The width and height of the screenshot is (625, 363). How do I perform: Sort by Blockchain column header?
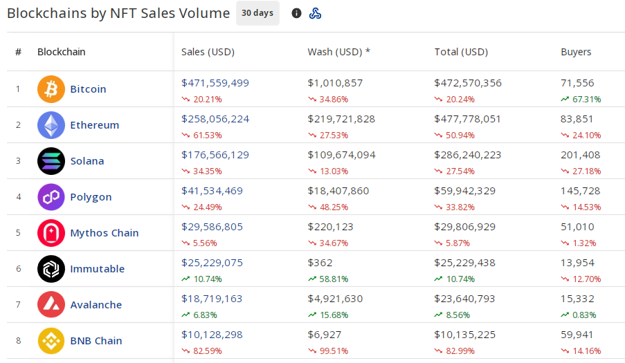click(62, 52)
